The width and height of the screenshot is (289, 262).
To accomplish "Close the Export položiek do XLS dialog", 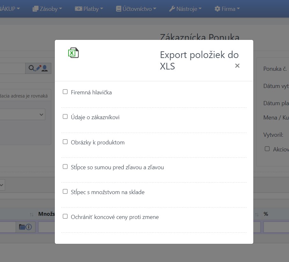I will (x=237, y=66).
